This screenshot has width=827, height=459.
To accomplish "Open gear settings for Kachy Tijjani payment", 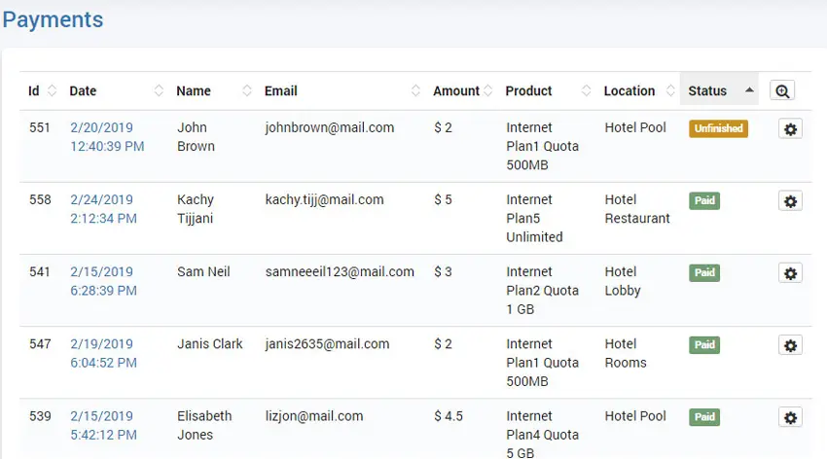I will [790, 200].
